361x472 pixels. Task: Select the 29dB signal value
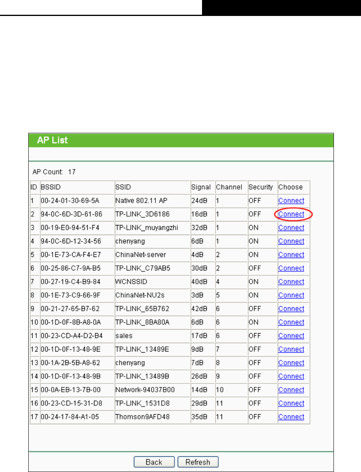tap(199, 403)
